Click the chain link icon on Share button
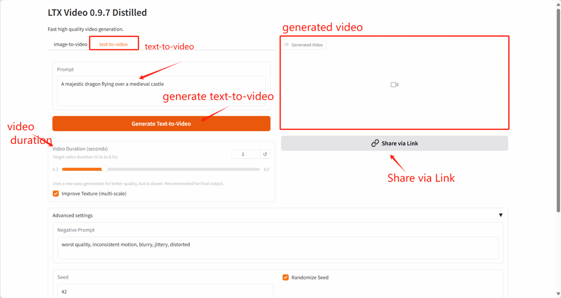 coord(375,144)
